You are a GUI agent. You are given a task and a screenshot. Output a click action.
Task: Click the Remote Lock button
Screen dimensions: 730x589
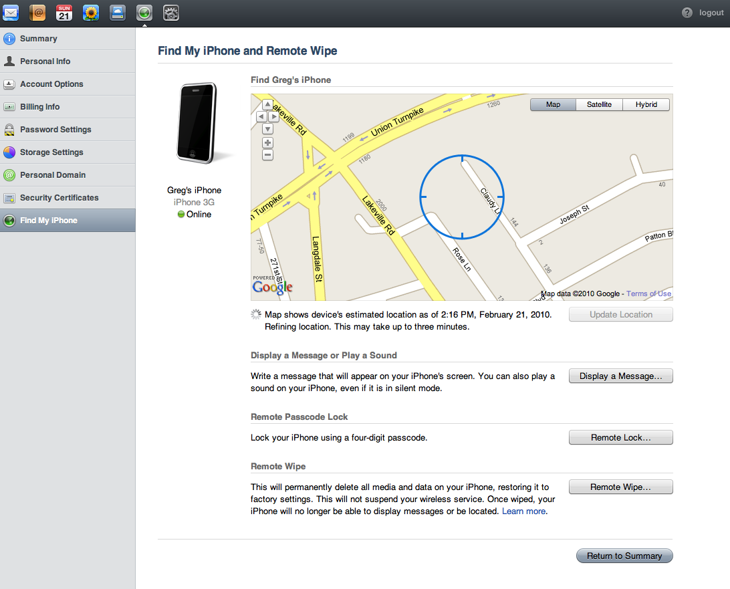pos(620,437)
